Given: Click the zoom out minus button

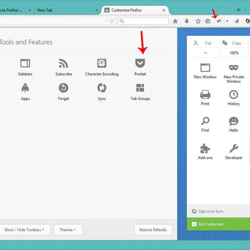Looking at the screenshot, I should (205, 53).
